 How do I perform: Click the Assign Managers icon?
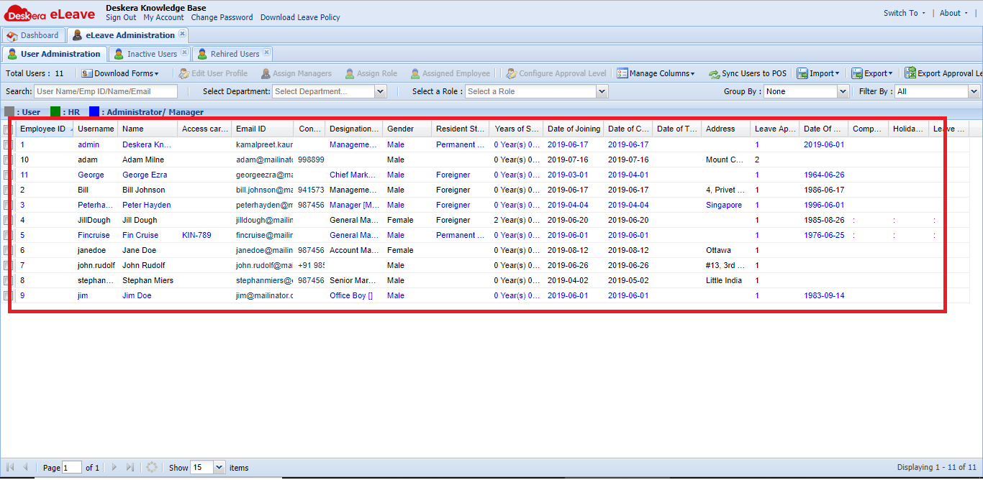pos(297,73)
